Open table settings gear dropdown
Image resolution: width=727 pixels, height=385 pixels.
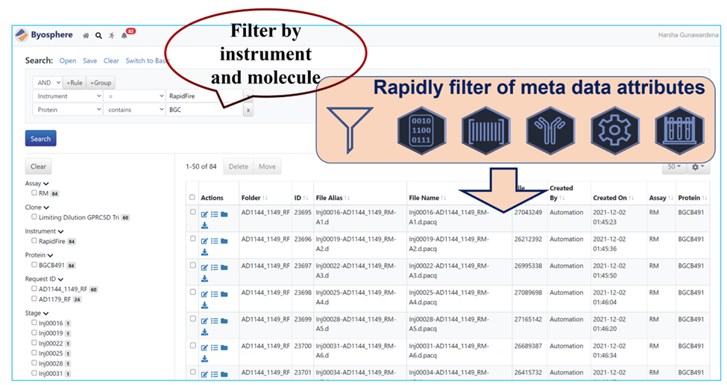[699, 166]
